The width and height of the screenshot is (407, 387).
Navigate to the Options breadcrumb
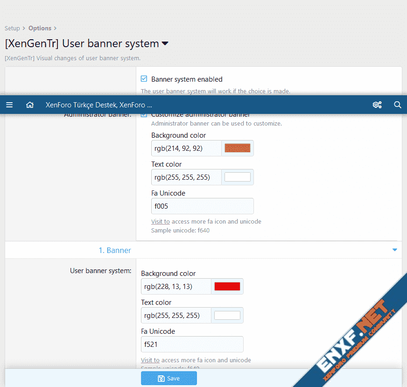[x=40, y=28]
